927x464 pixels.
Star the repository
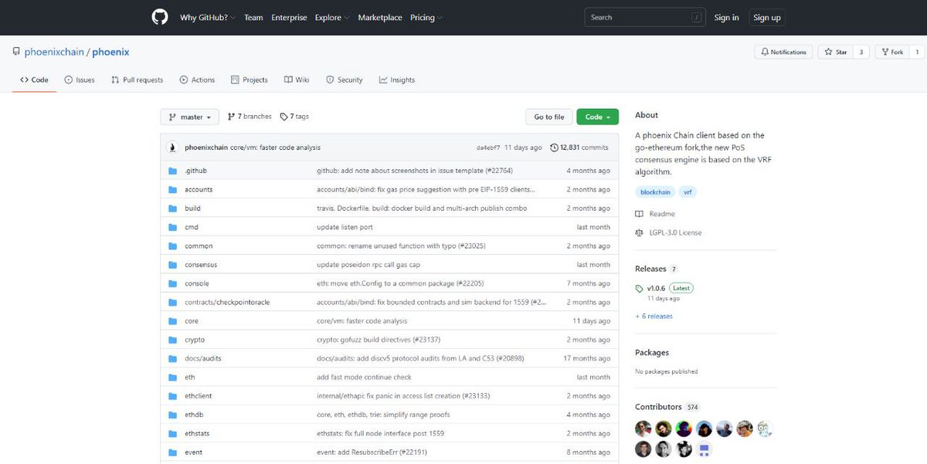click(x=835, y=52)
